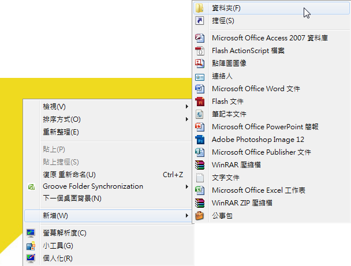Click the Flash ActionScript file icon

[199, 51]
